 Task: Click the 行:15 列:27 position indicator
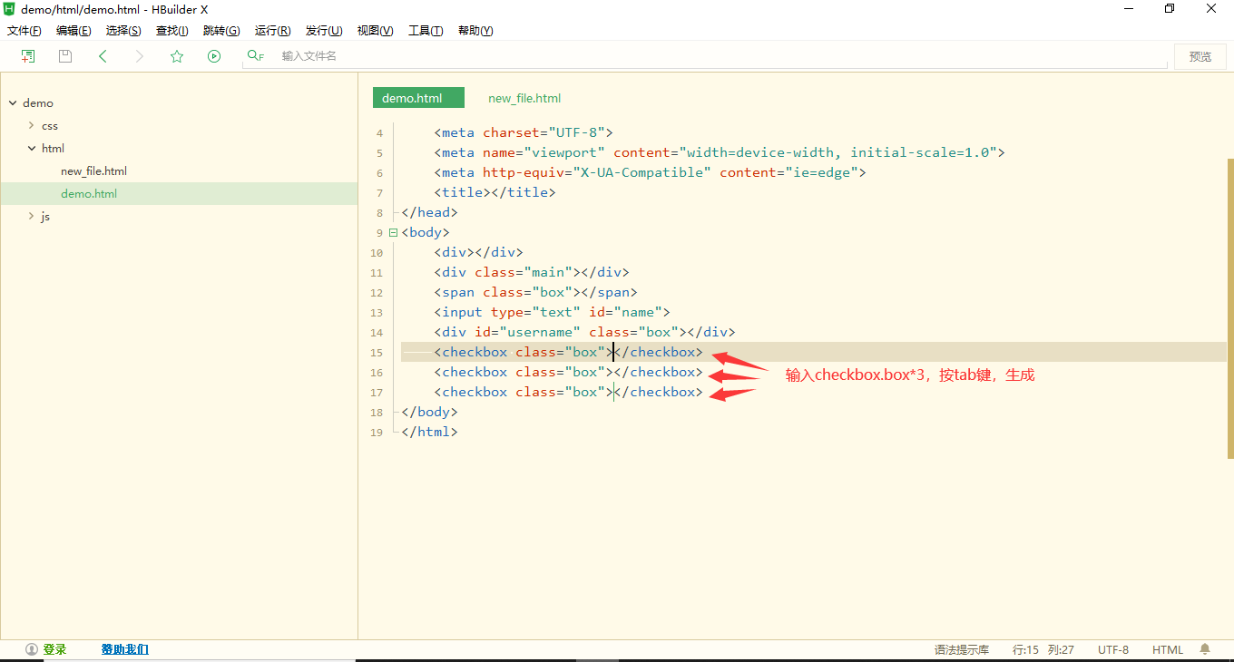tap(1043, 649)
